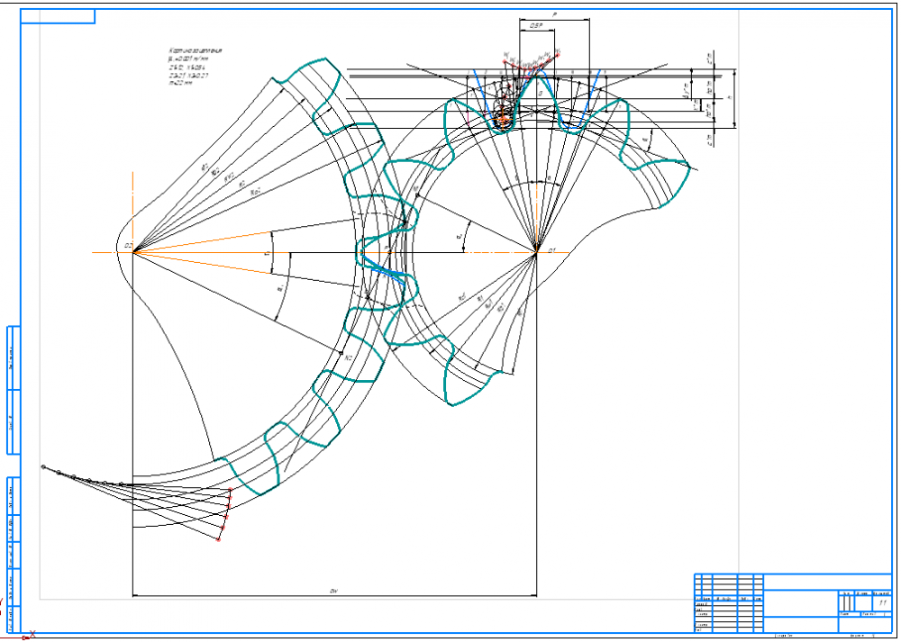Click the O1 gear center point
The height and width of the screenshot is (642, 901).
(536, 253)
